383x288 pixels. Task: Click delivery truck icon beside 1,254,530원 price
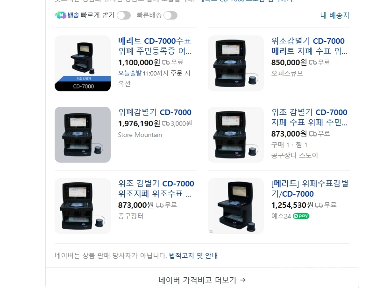click(319, 205)
